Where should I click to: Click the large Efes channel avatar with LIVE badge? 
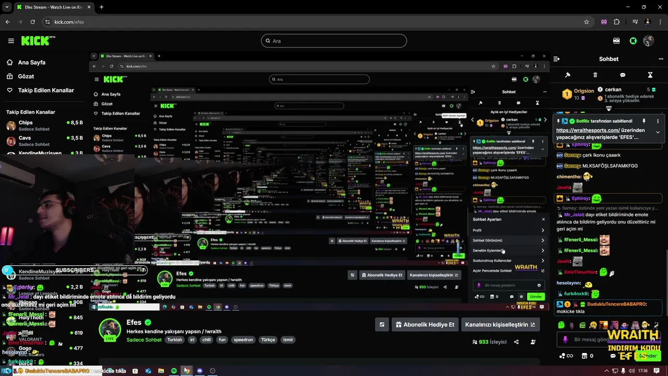[x=110, y=330]
